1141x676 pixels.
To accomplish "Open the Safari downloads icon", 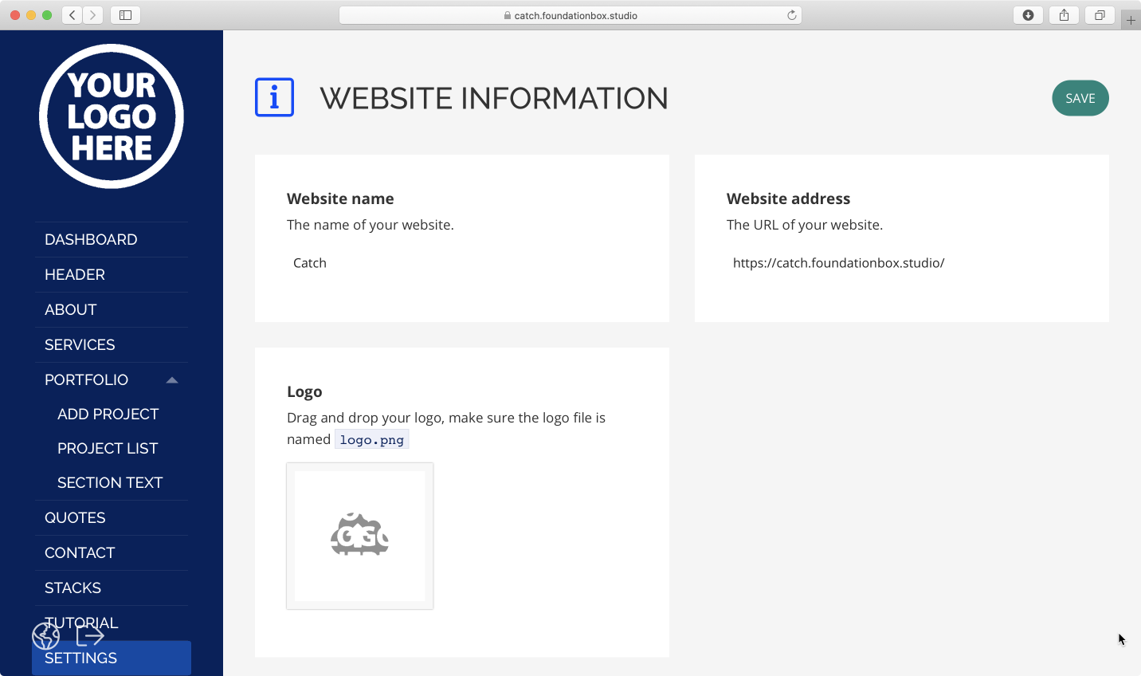I will [1028, 15].
